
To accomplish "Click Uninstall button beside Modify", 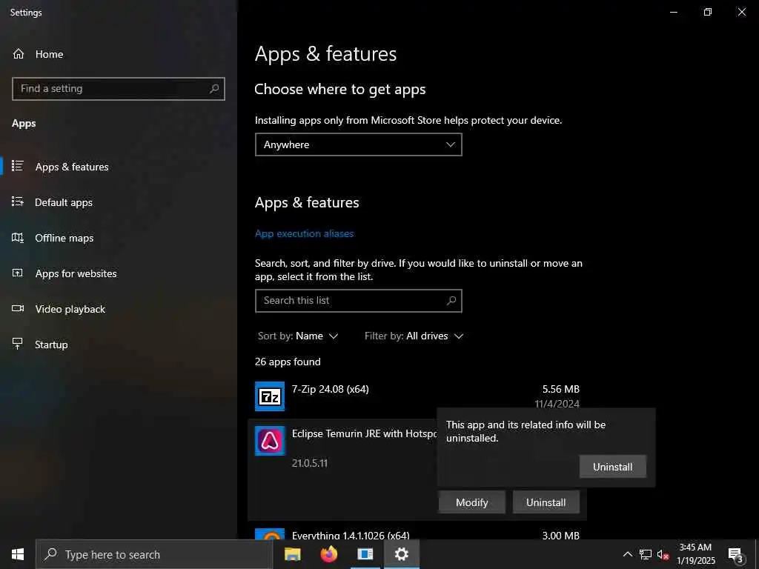I will 546,502.
